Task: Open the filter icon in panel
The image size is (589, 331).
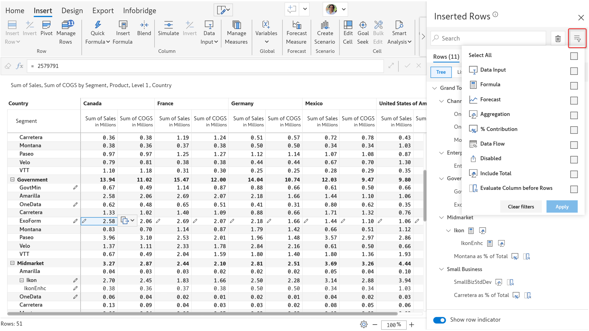Action: (x=577, y=39)
